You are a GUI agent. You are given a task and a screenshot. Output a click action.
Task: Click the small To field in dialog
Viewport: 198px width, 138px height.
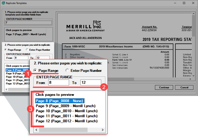pos(43,58)
